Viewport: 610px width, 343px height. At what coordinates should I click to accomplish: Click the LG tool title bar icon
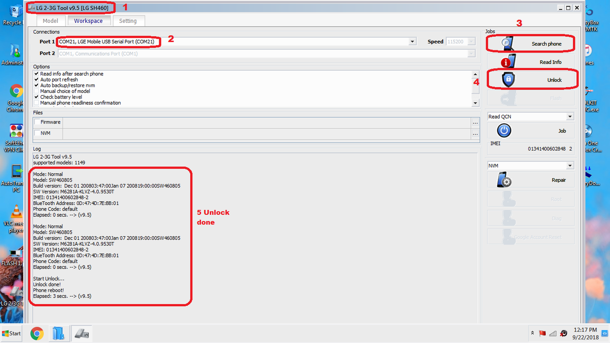tap(32, 8)
